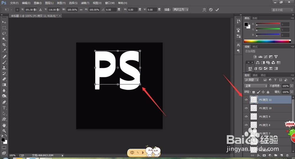This screenshot has height=159, width=295.
Task: Add a Brightness/Contrast adjustment (sun icon)
Action: click(255, 57)
